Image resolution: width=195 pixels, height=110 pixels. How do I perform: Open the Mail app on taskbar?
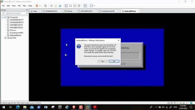(32, 107)
